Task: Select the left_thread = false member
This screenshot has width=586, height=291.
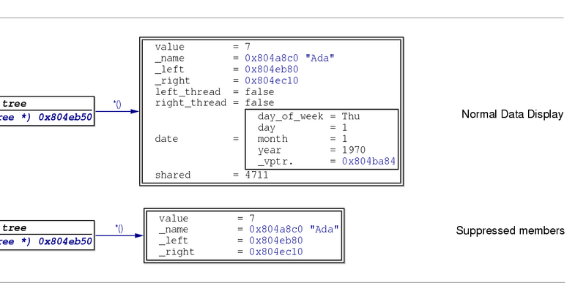Action: pyautogui.click(x=215, y=92)
